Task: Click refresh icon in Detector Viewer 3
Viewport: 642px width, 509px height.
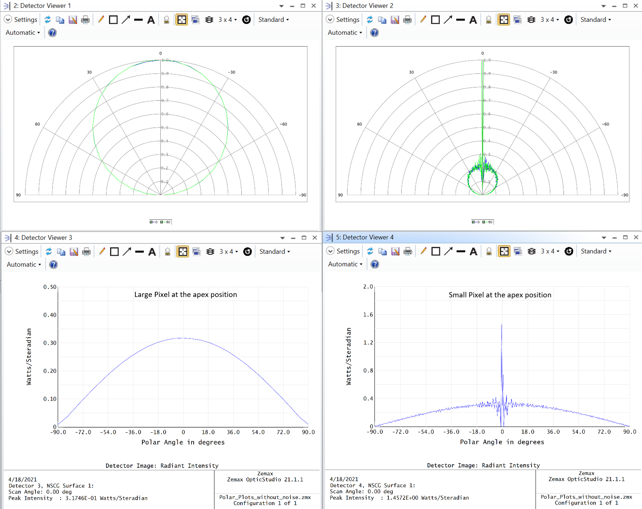Action: point(49,252)
